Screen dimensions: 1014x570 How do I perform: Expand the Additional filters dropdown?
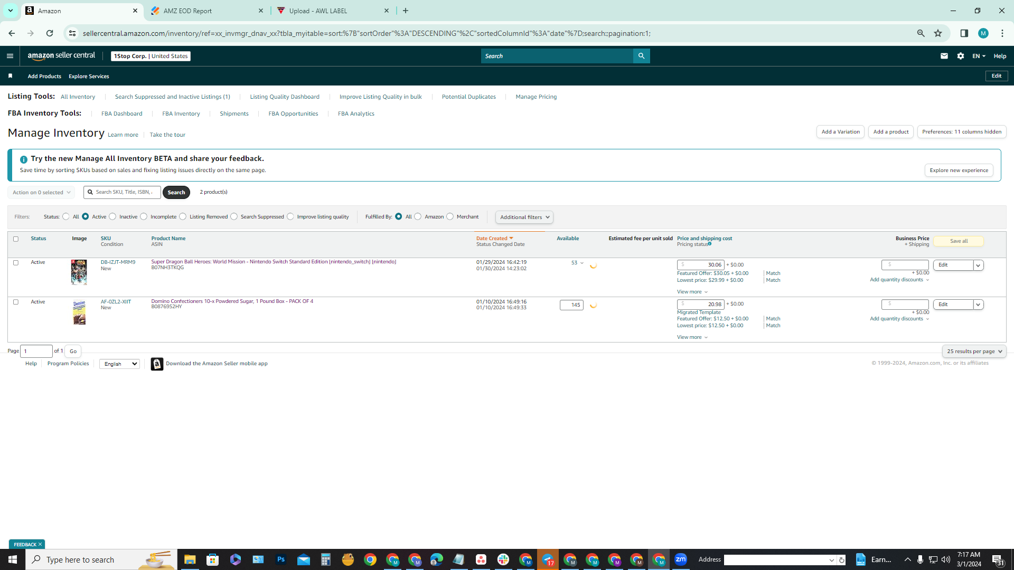pyautogui.click(x=524, y=217)
